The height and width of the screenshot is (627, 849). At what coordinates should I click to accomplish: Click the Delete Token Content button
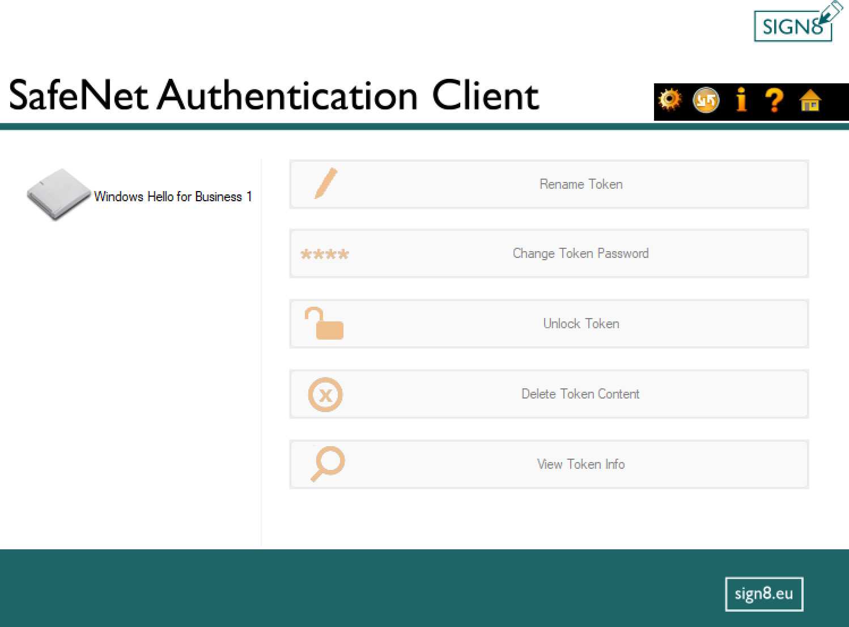pyautogui.click(x=549, y=394)
